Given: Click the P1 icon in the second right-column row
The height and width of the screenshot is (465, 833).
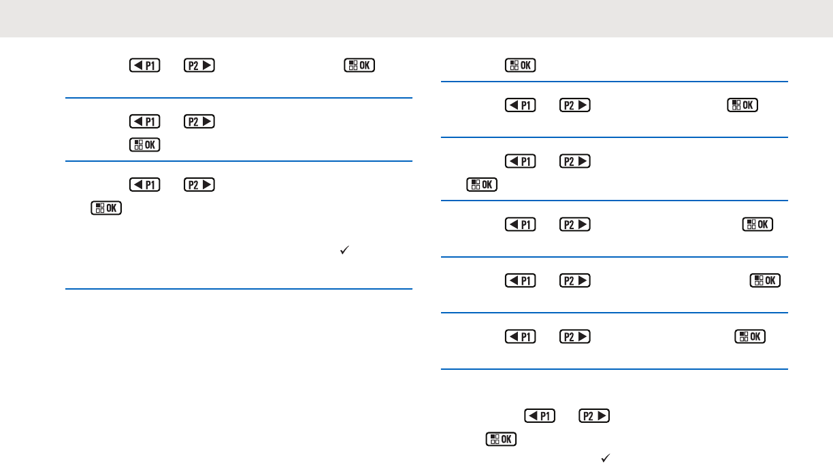Looking at the screenshot, I should coord(521,105).
